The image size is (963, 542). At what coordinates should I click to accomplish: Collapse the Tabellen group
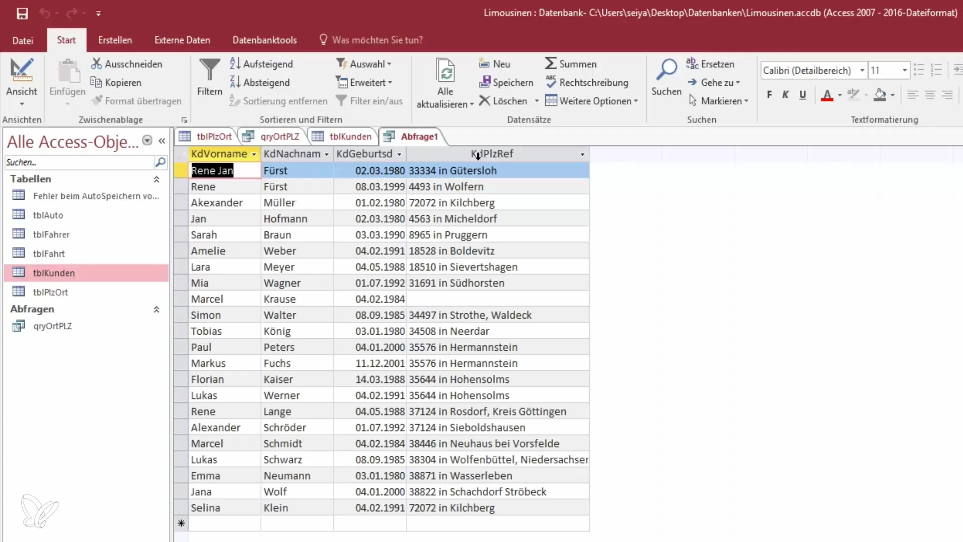tap(156, 179)
